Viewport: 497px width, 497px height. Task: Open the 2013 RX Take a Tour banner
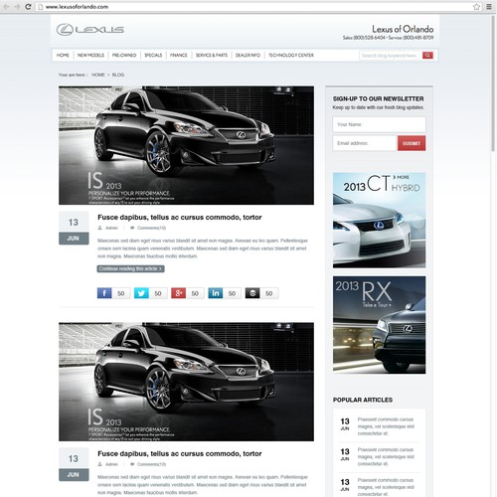[379, 325]
